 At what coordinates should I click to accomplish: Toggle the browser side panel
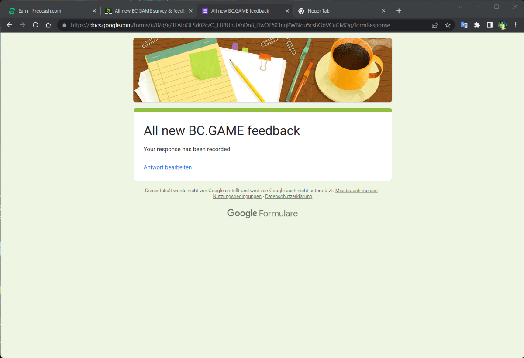click(490, 25)
